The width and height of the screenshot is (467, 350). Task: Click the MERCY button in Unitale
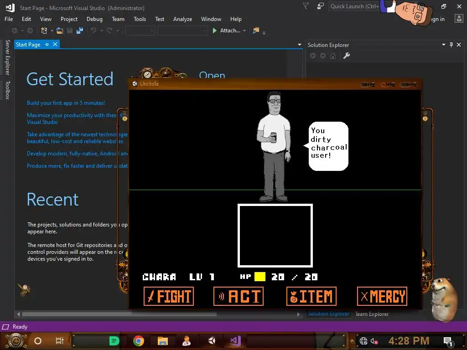click(x=382, y=296)
